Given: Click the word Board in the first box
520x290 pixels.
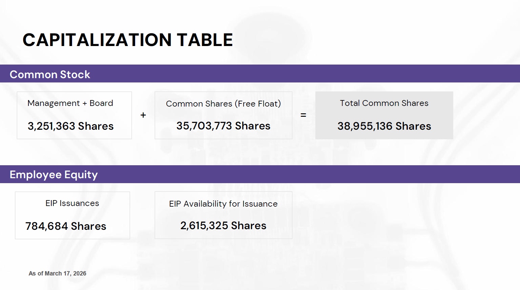Looking at the screenshot, I should point(101,103).
